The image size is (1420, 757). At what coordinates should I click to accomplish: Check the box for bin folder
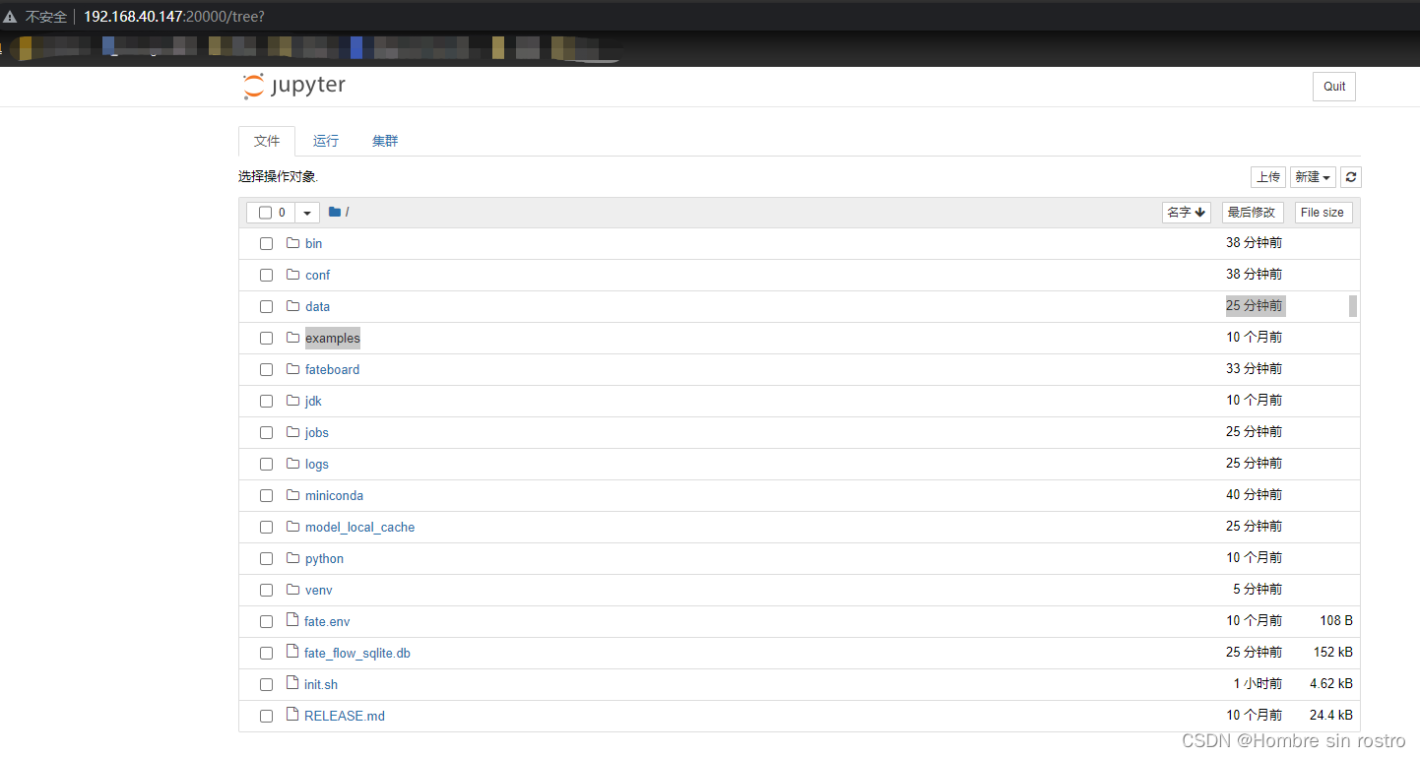pyautogui.click(x=266, y=244)
